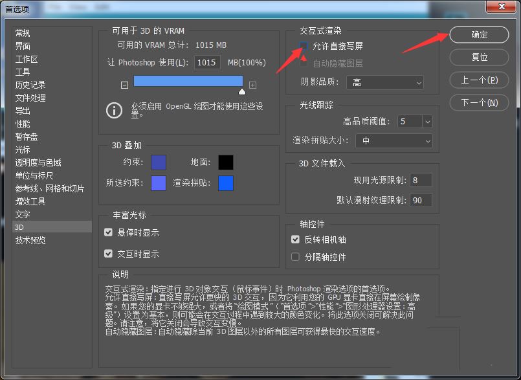Click the VRAM usage slider handle
521x380 pixels.
[242, 91]
